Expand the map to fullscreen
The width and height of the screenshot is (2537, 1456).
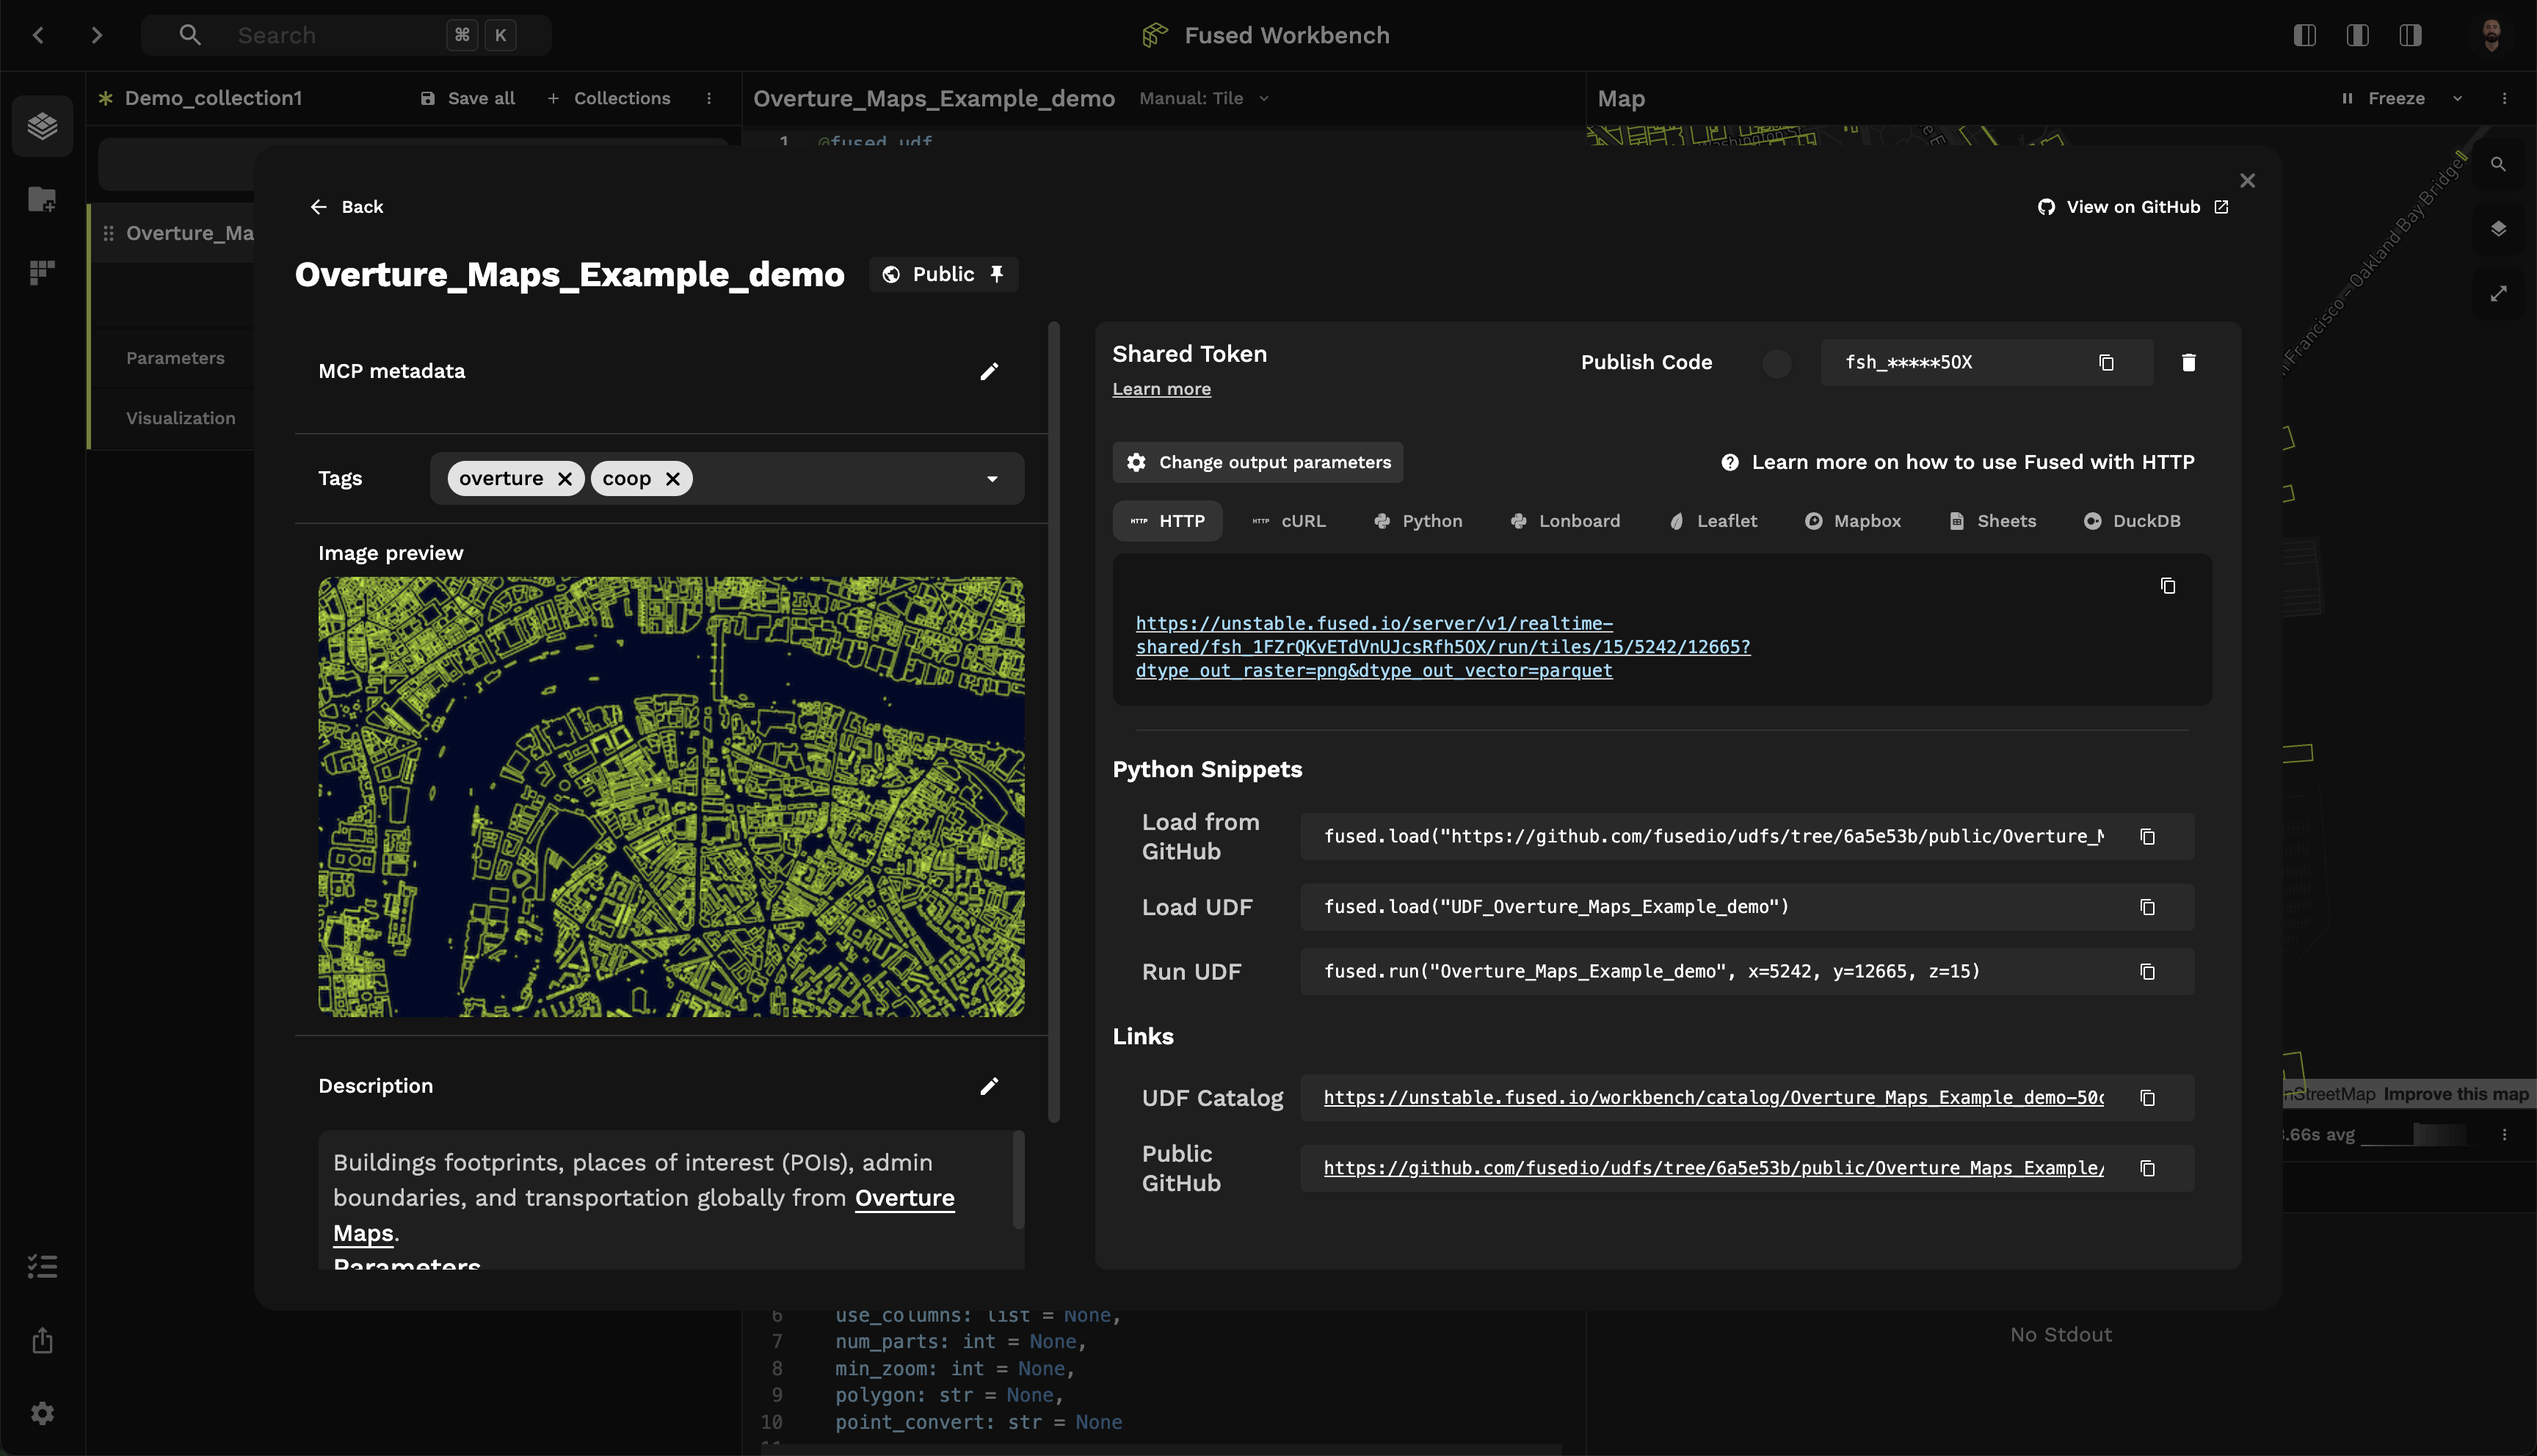click(2499, 293)
